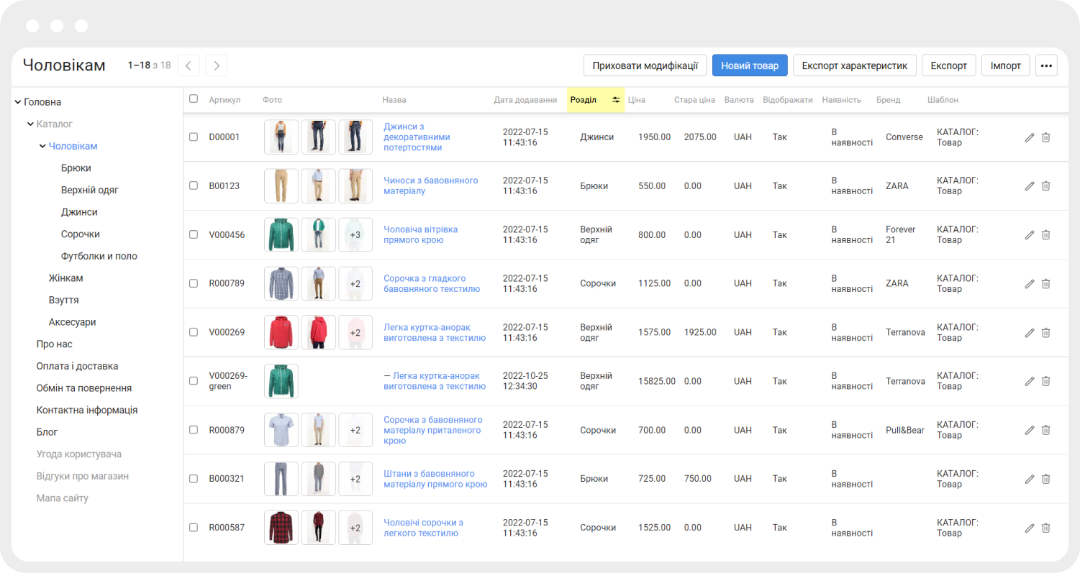Edit the V000456 product with pencil icon
This screenshot has width=1080, height=573.
click(1030, 235)
